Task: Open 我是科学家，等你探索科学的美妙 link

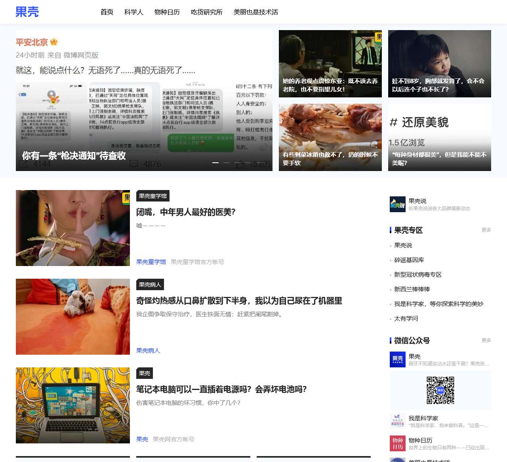Action: tap(439, 304)
